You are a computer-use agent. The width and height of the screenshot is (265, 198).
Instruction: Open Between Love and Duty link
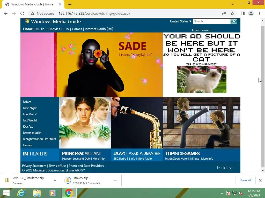(x=76, y=159)
